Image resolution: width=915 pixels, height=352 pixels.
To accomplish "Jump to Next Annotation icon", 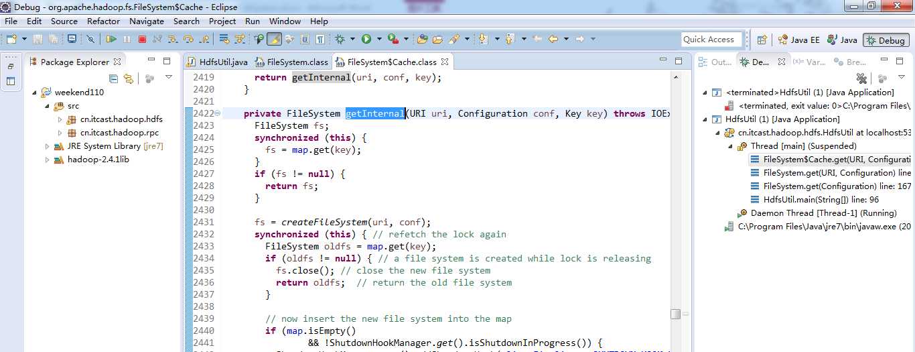I will [x=483, y=40].
